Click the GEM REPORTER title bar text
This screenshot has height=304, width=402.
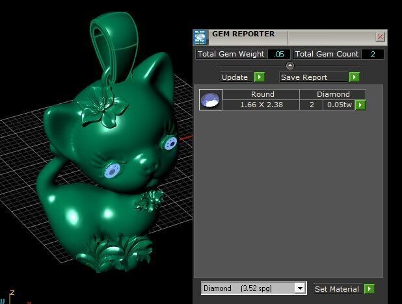(x=243, y=34)
